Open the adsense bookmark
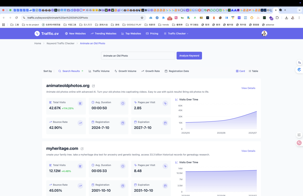The image size is (303, 196). [268, 25]
